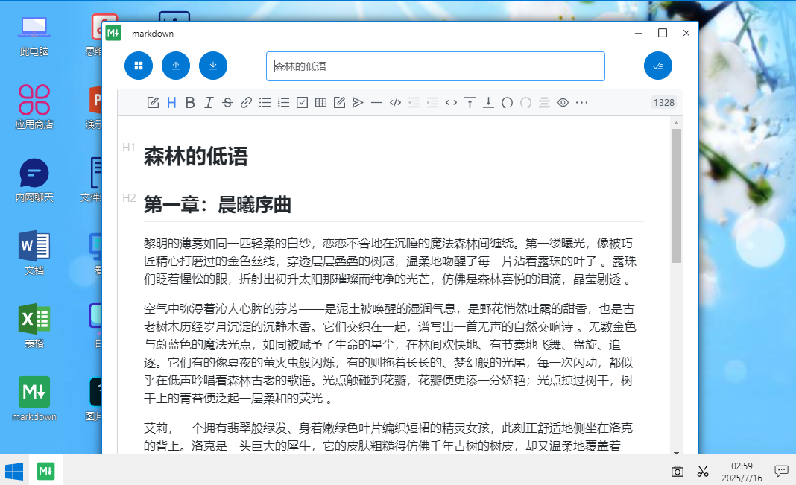Open the heading H tool
This screenshot has width=796, height=485.
171,103
